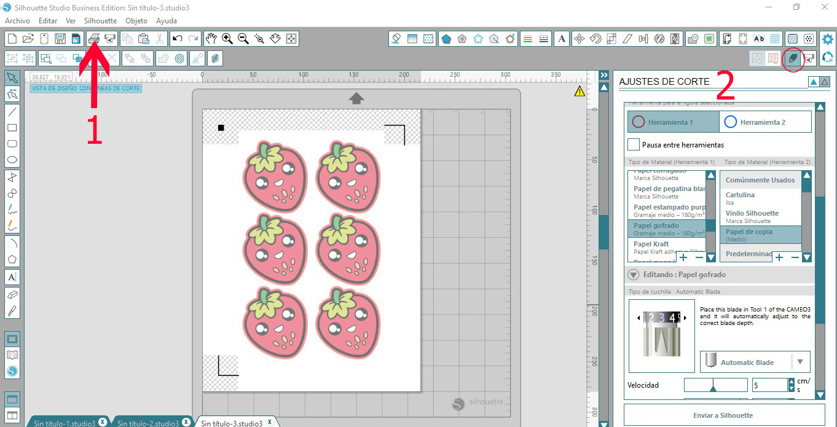Collapse the Editando : Papel gofrado section
This screenshot has width=837, height=427.
point(633,275)
